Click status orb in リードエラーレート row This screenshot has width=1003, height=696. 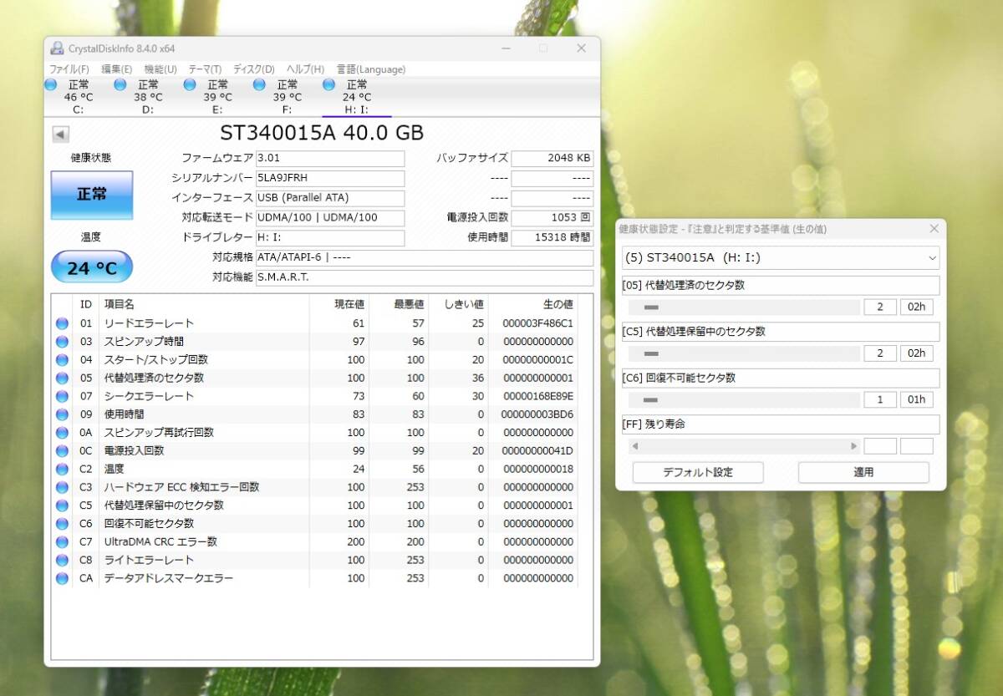click(x=62, y=323)
